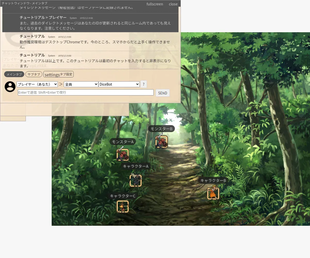Select the Character B token on map
The width and height of the screenshot is (310, 258).
tap(213, 193)
